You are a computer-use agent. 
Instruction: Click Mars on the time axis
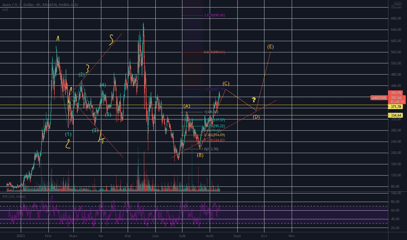[73, 236]
